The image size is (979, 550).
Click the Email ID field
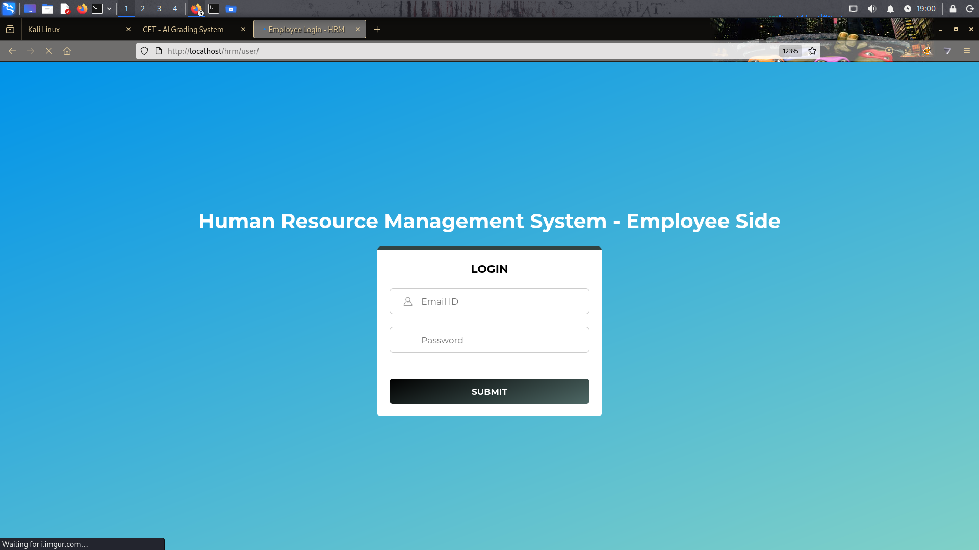[489, 301]
